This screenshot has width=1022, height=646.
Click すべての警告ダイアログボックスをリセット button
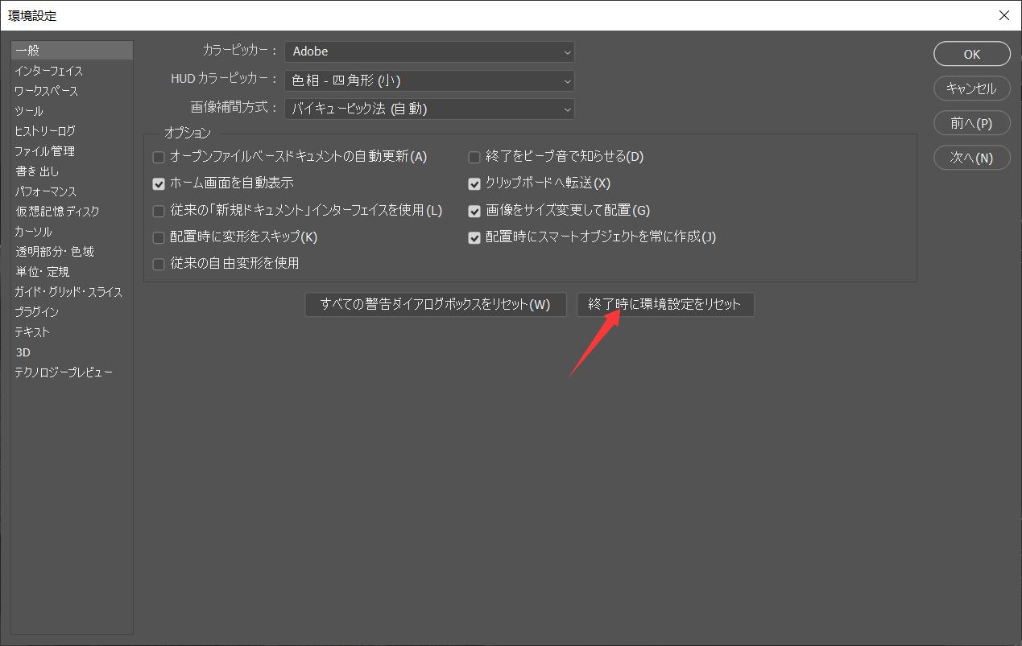tap(435, 304)
